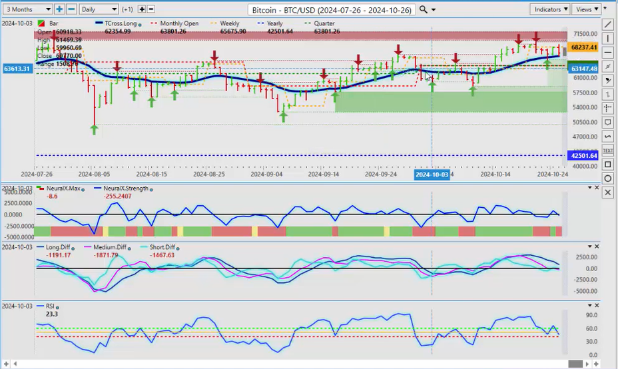Open the Indicators dropdown menu

(x=550, y=9)
